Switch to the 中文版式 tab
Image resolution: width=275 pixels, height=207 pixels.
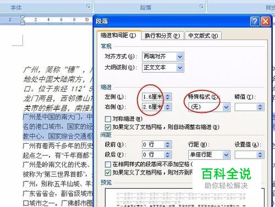(203, 36)
